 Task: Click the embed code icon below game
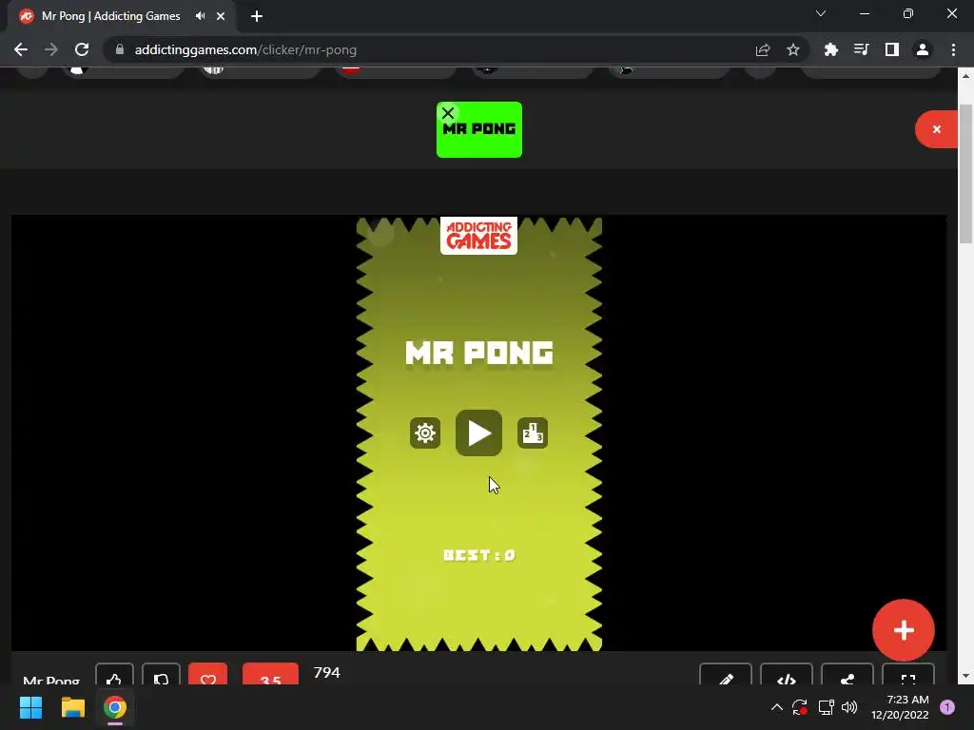tap(787, 676)
